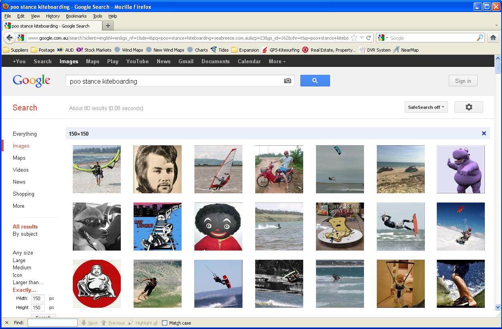Expand the More option in left sidebar
Image resolution: width=502 pixels, height=329 pixels.
click(x=18, y=206)
